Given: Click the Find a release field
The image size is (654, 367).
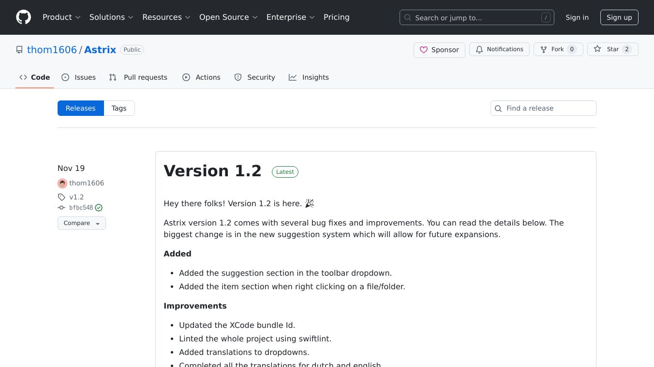Looking at the screenshot, I should point(543,108).
